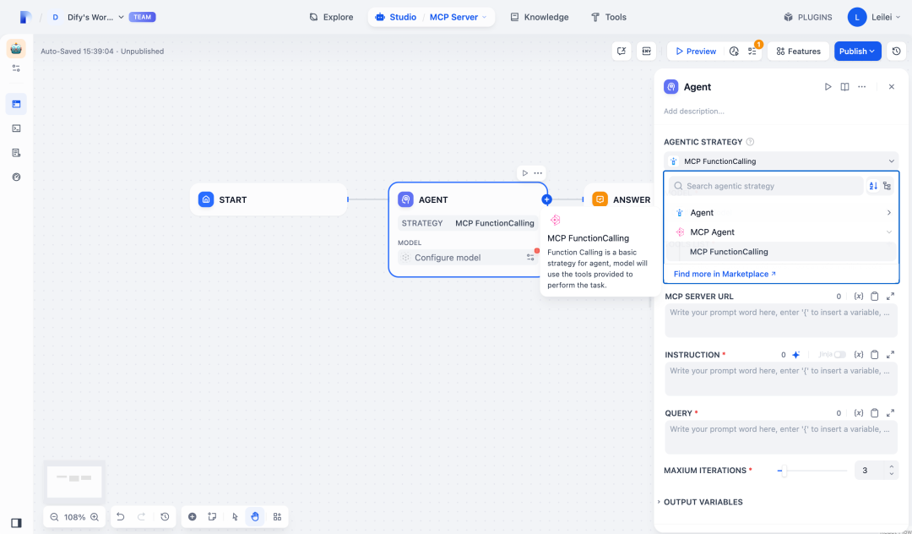Click the add node plus icon
Viewport: 912px width, 534px height.
pyautogui.click(x=192, y=516)
